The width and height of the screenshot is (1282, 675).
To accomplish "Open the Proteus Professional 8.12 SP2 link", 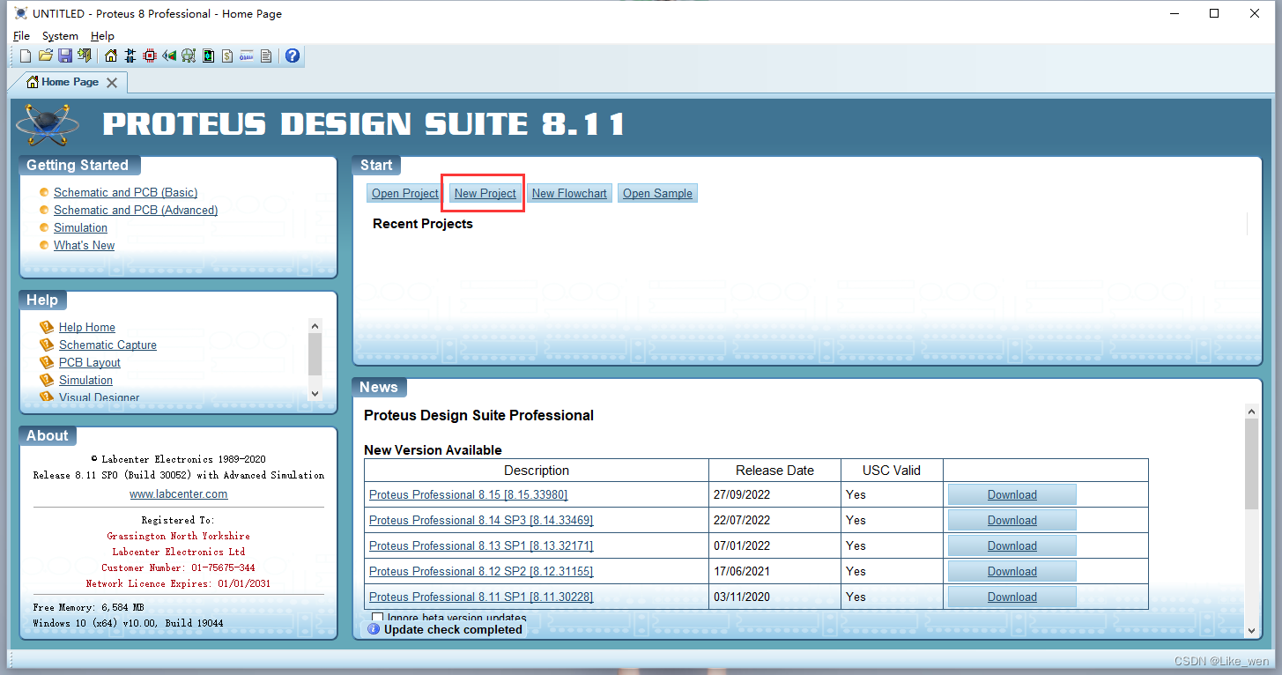I will [481, 571].
